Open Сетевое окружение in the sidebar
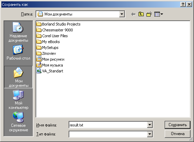194x142 pixels. tap(18, 122)
